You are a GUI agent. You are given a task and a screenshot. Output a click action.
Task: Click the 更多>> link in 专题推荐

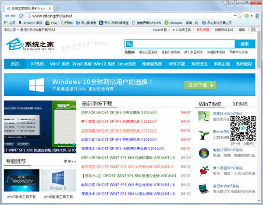click(x=70, y=162)
